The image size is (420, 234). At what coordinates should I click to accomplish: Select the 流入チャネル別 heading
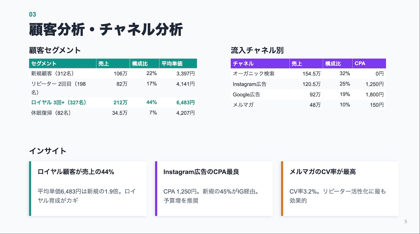[x=257, y=50]
